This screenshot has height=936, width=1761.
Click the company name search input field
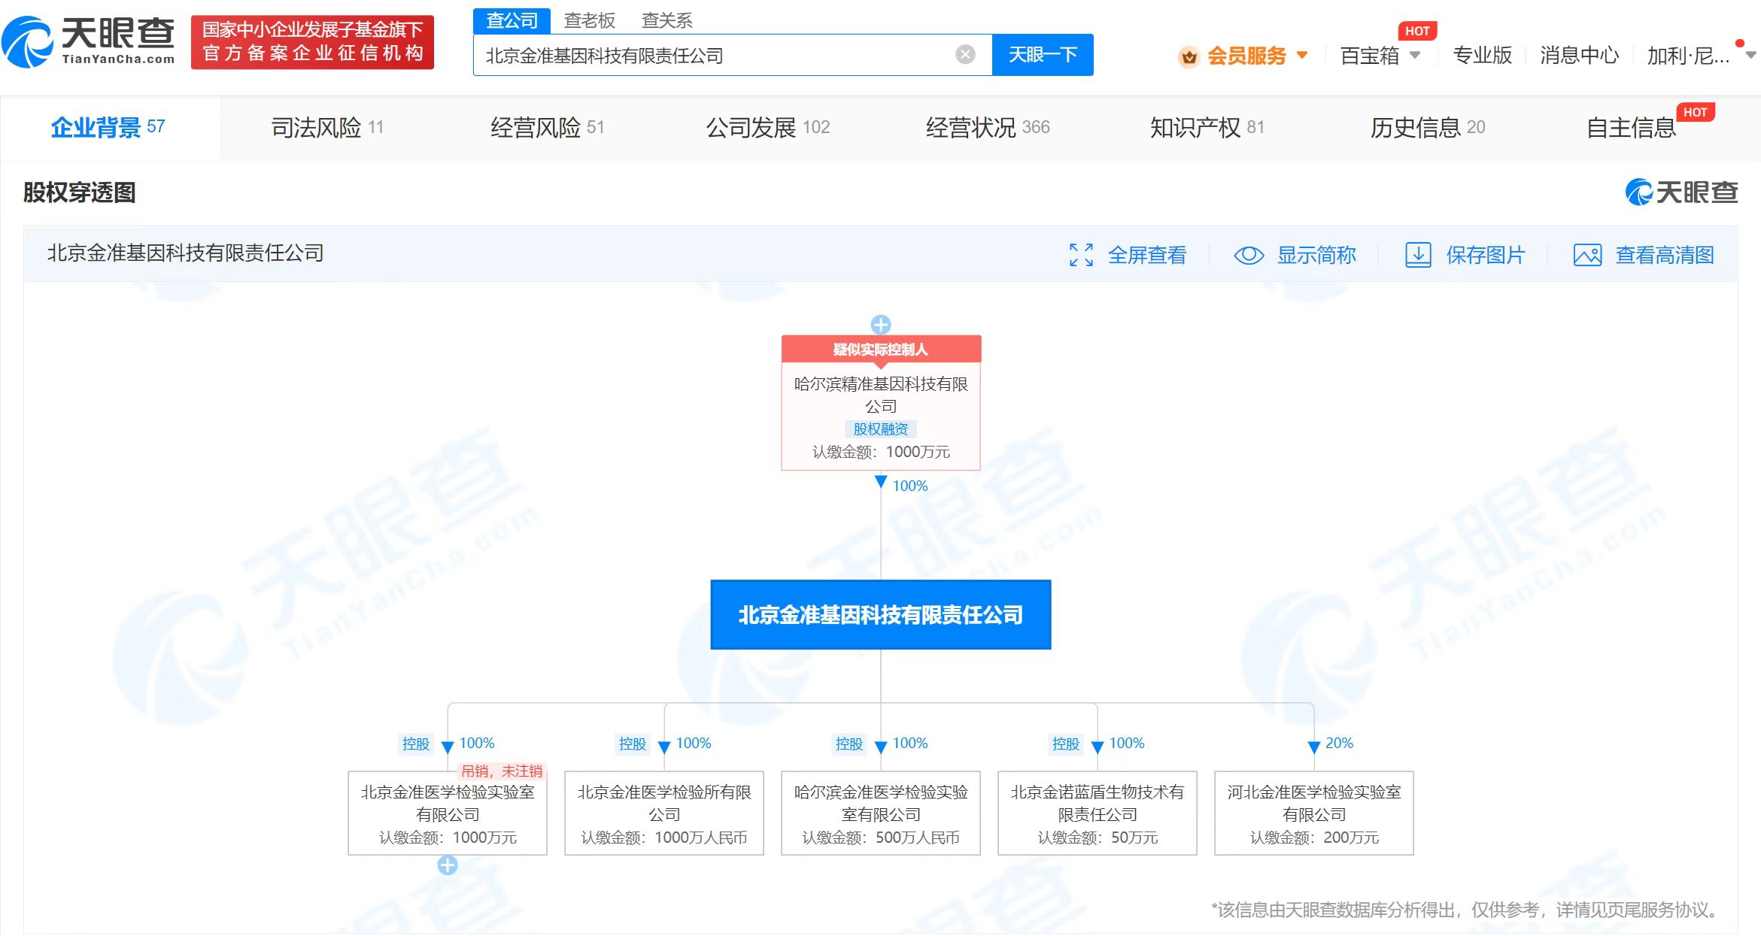715,55
